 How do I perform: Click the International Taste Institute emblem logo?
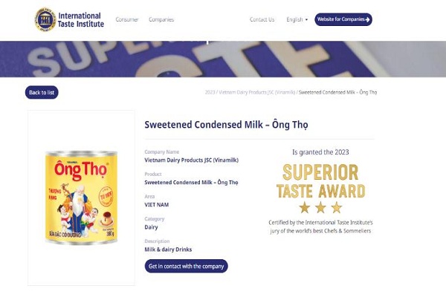[45, 19]
